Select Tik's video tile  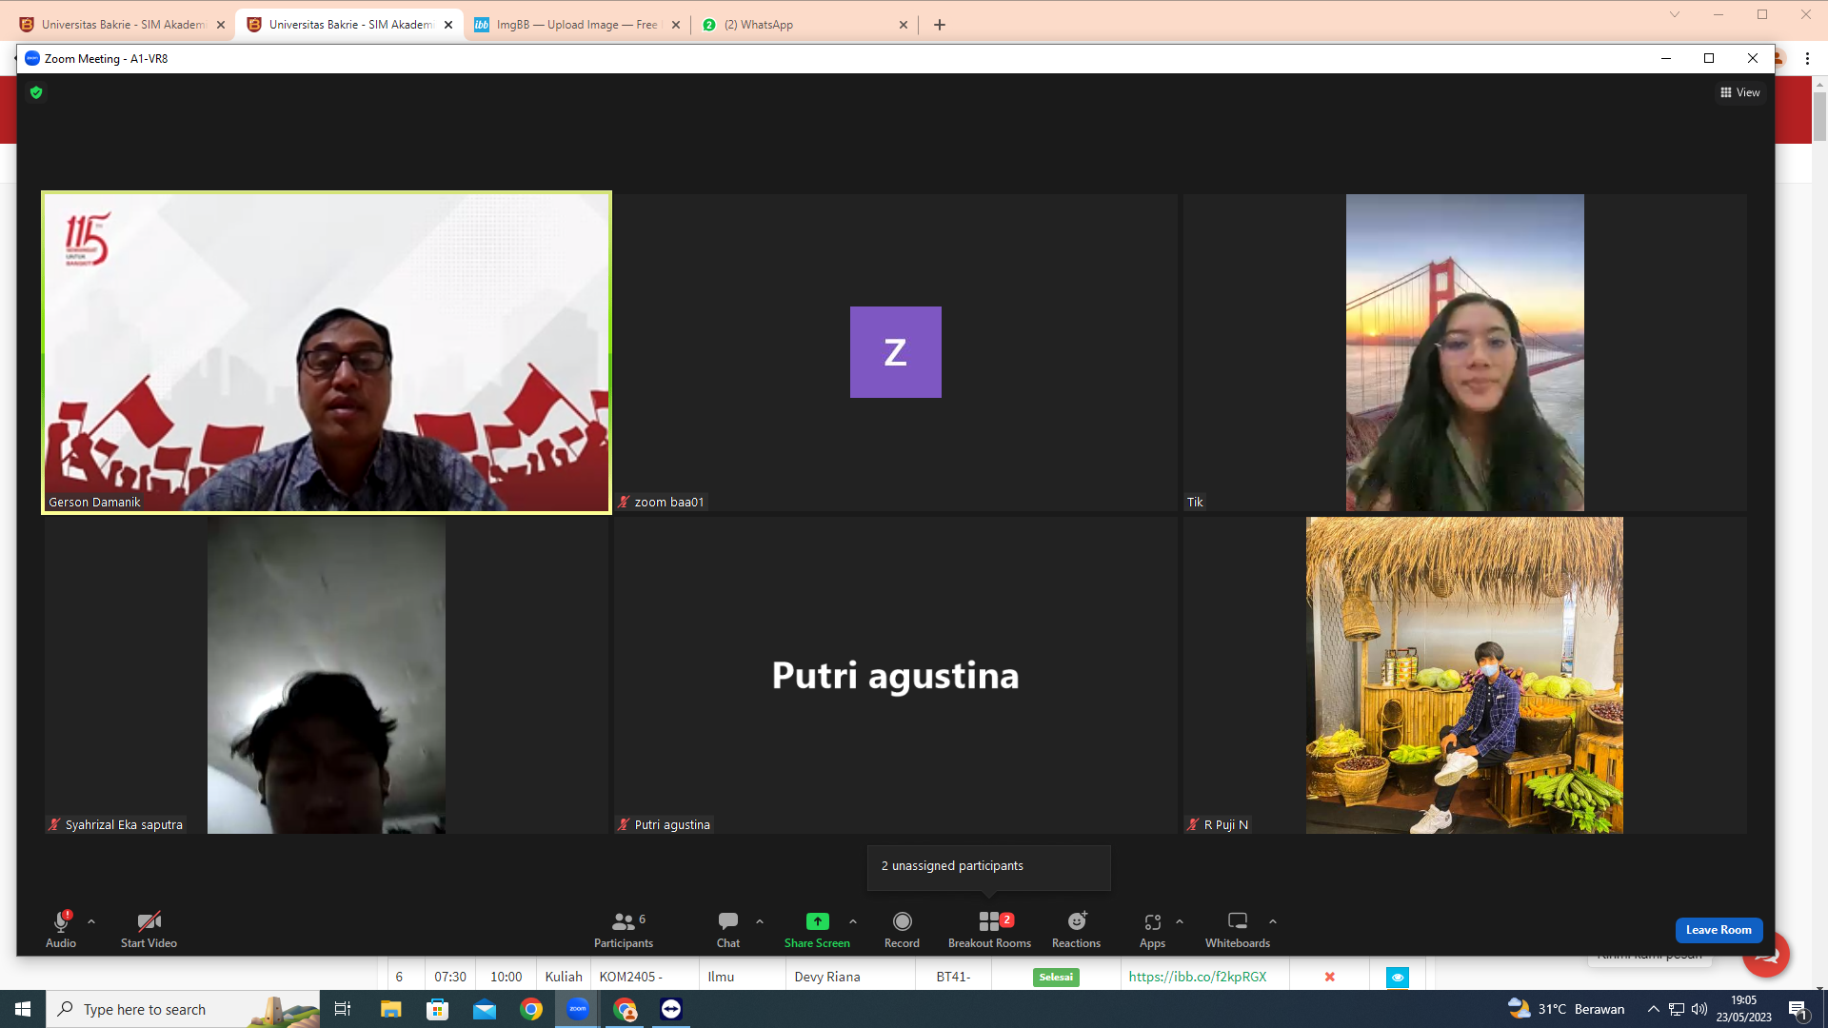click(x=1464, y=352)
